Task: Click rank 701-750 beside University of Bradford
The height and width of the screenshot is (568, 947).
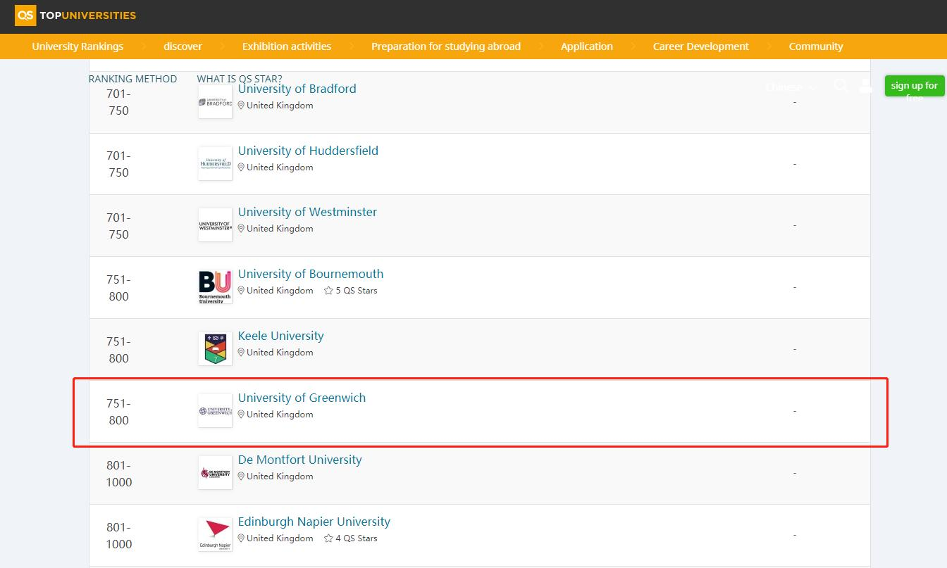Action: (118, 102)
